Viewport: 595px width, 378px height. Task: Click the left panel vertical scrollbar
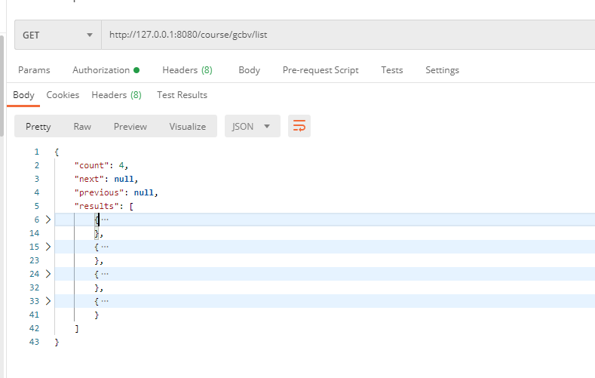click(x=2, y=86)
